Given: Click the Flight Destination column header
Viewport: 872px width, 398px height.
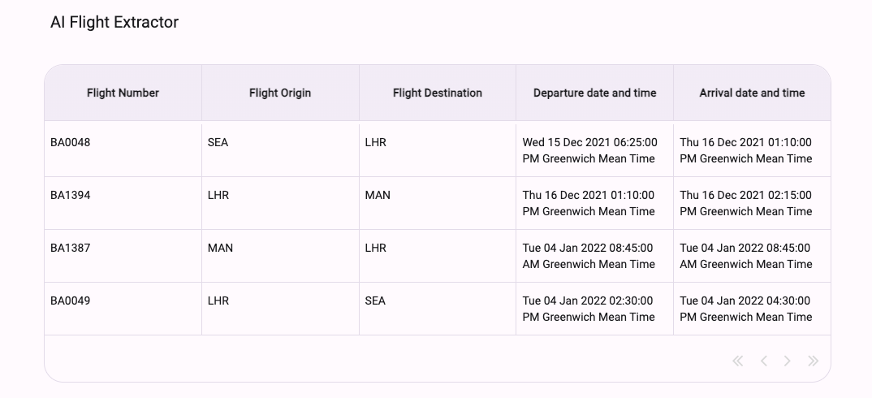Looking at the screenshot, I should pos(438,93).
